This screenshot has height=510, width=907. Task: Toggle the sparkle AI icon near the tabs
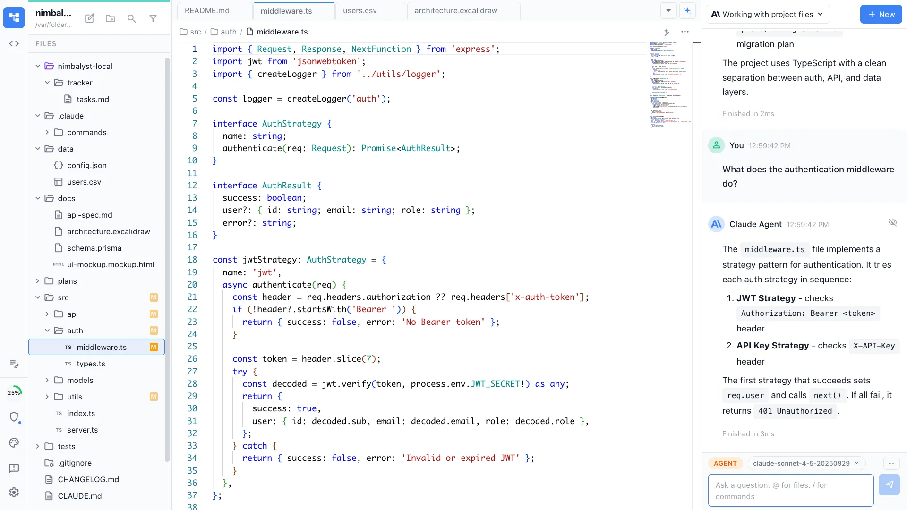tap(688, 10)
